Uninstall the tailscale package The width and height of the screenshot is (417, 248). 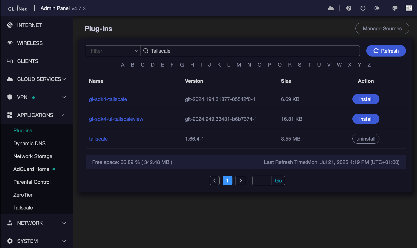(x=366, y=139)
